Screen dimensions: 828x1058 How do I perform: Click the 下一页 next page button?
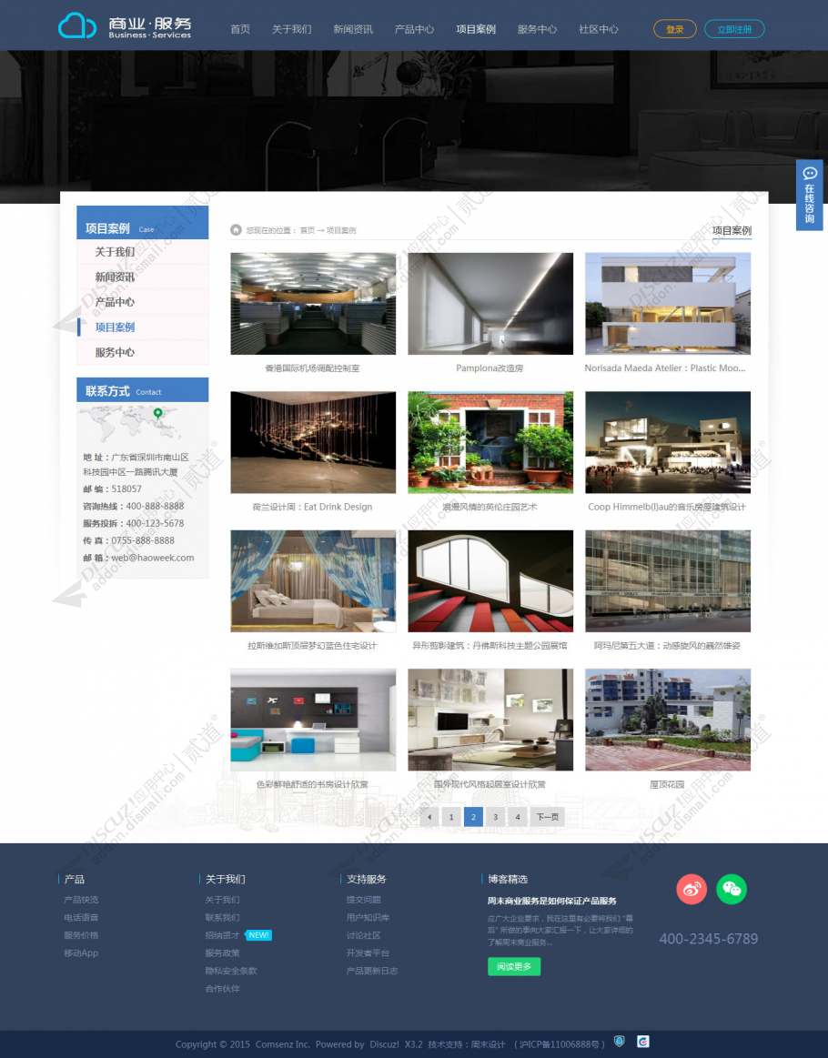(547, 817)
